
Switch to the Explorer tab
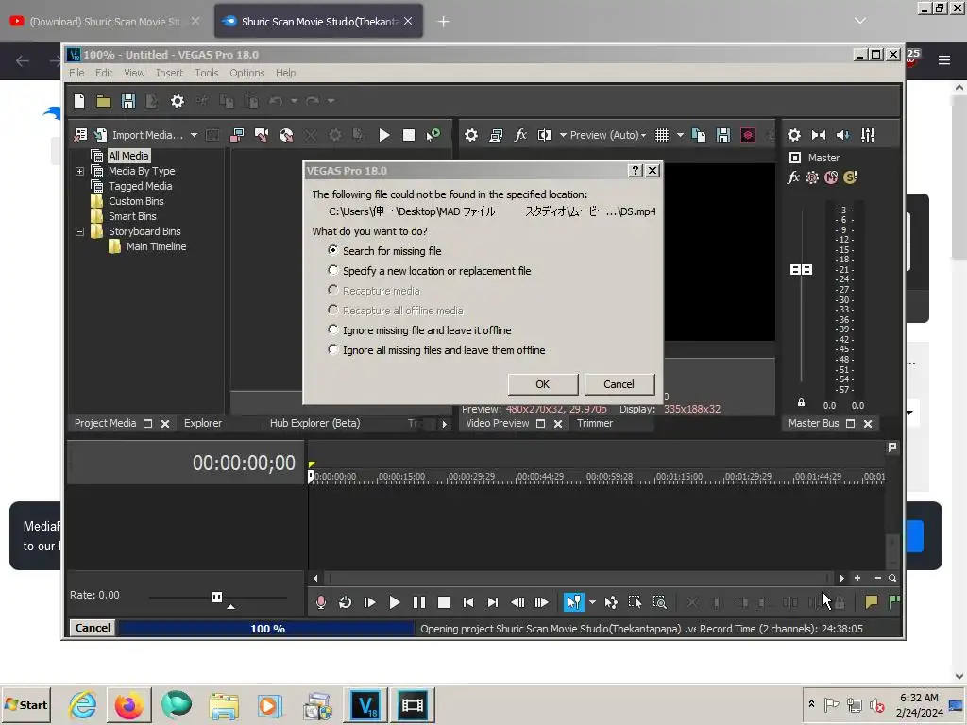[203, 423]
